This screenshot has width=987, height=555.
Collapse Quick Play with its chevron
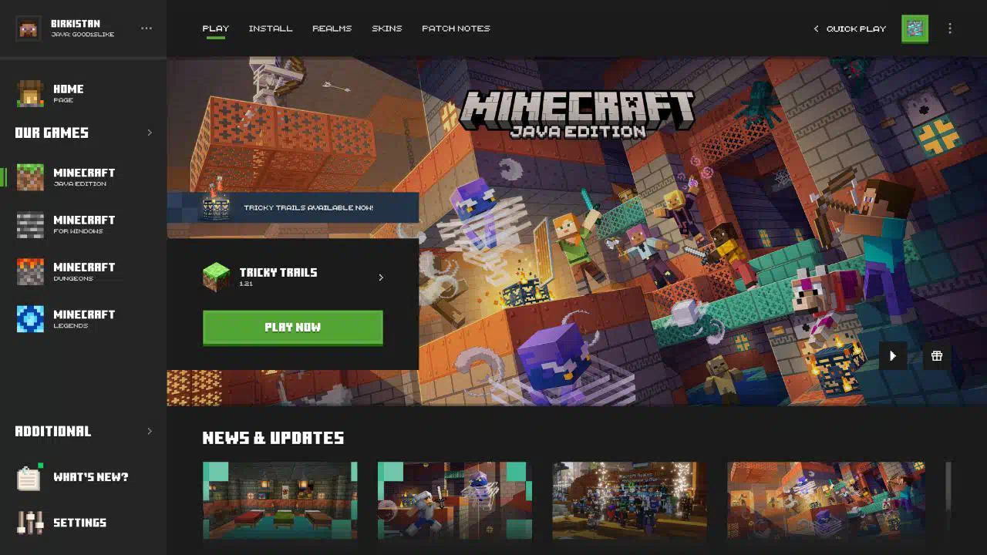tap(816, 29)
